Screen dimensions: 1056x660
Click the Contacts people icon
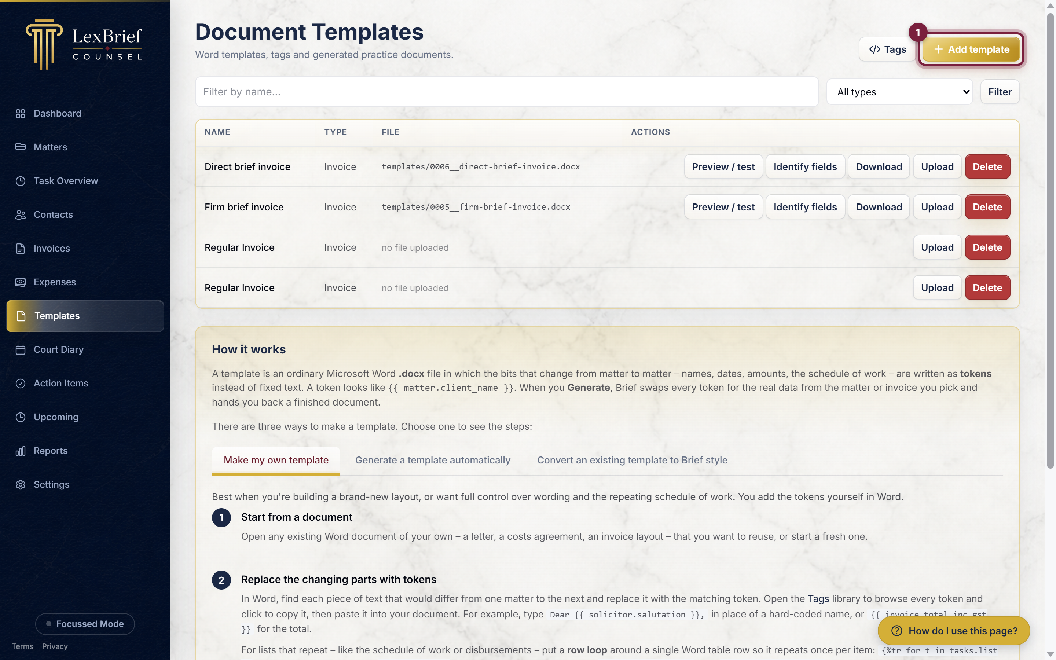pyautogui.click(x=21, y=215)
